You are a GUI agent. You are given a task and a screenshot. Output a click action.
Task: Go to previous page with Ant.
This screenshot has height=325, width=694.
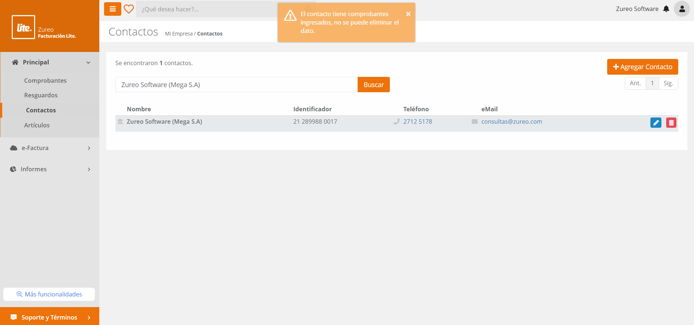click(x=635, y=83)
